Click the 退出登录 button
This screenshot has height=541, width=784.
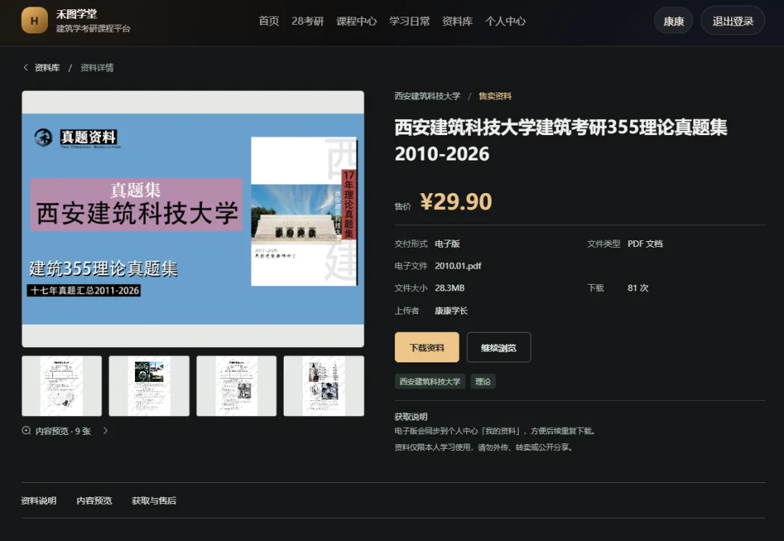click(733, 21)
